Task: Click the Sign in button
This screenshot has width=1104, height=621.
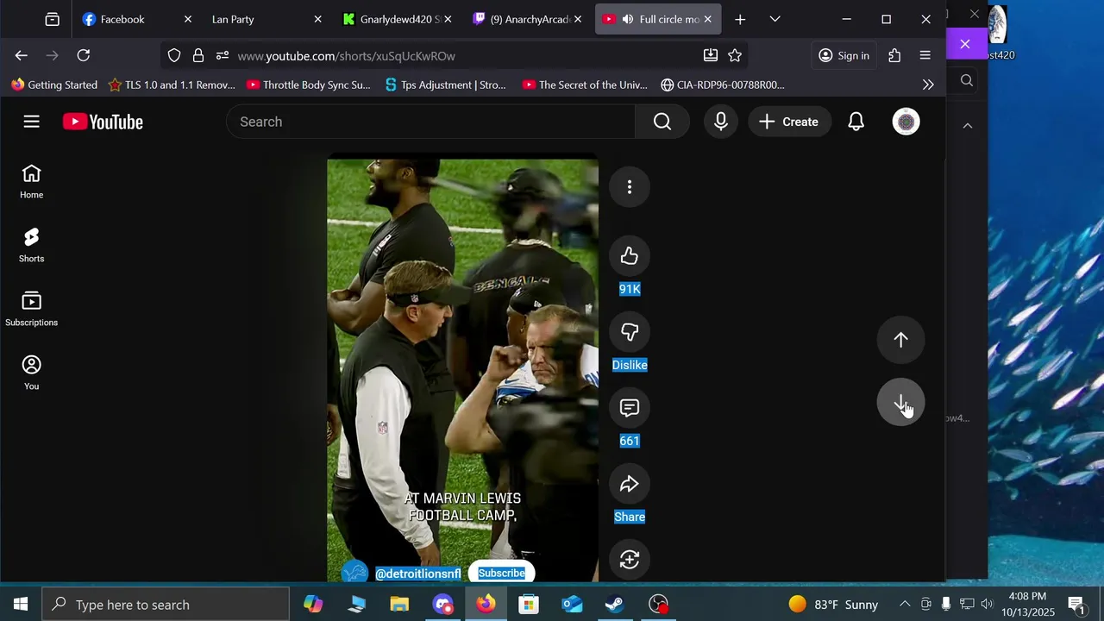Action: [x=844, y=55]
